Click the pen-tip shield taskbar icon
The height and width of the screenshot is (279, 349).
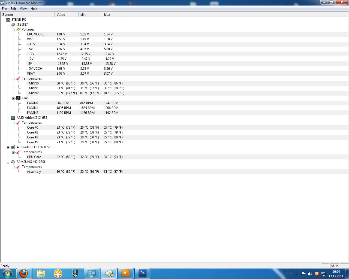coord(75,274)
